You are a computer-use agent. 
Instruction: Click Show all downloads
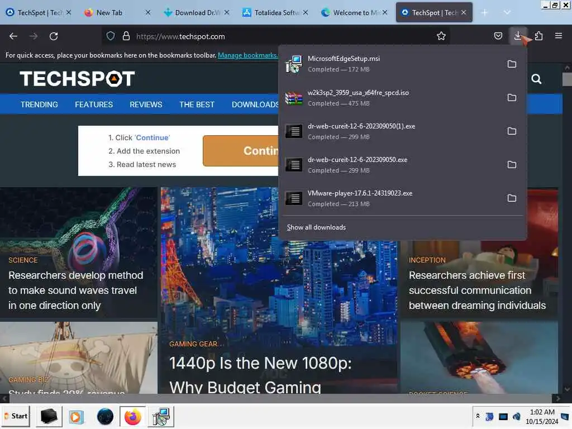tap(316, 227)
